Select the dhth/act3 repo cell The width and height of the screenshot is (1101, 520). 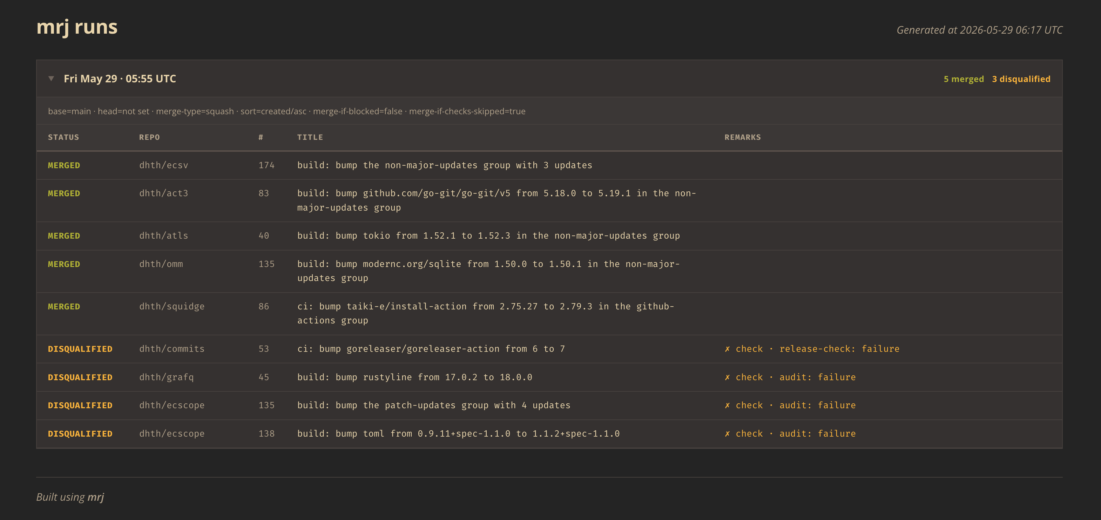coord(164,193)
